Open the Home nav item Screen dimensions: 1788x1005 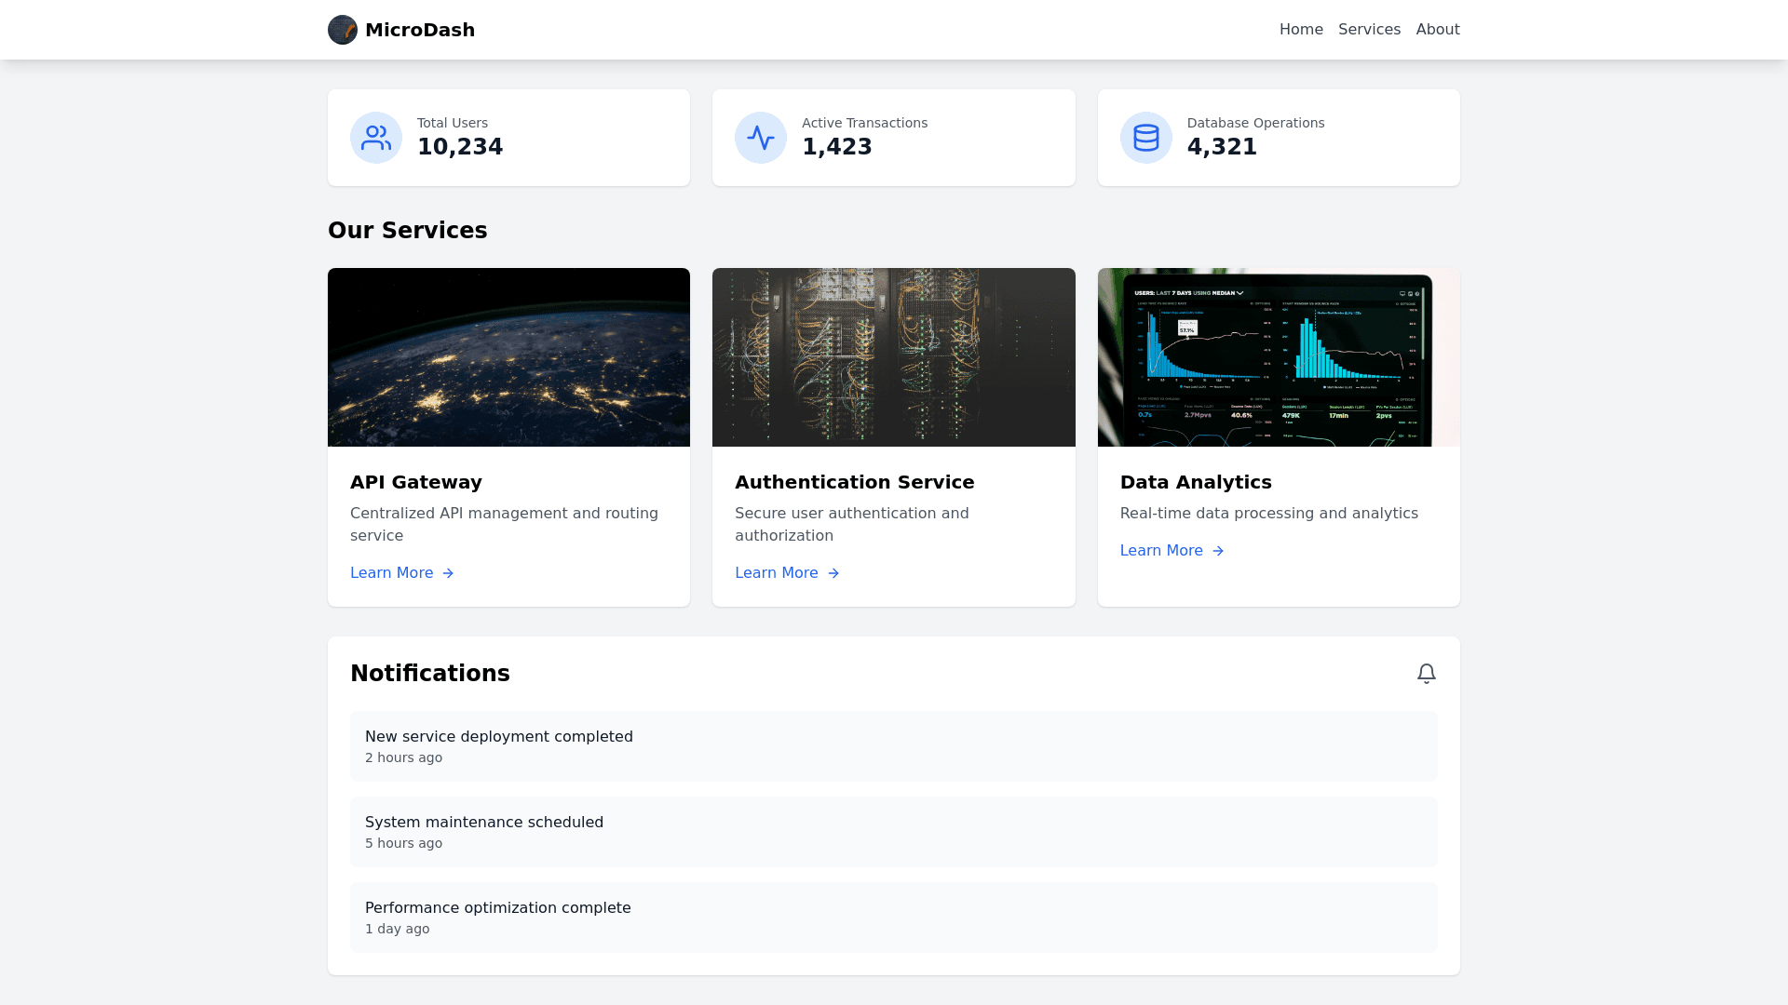click(x=1301, y=30)
